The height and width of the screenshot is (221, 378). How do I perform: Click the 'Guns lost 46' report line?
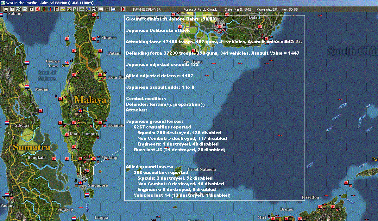[x=180, y=150]
